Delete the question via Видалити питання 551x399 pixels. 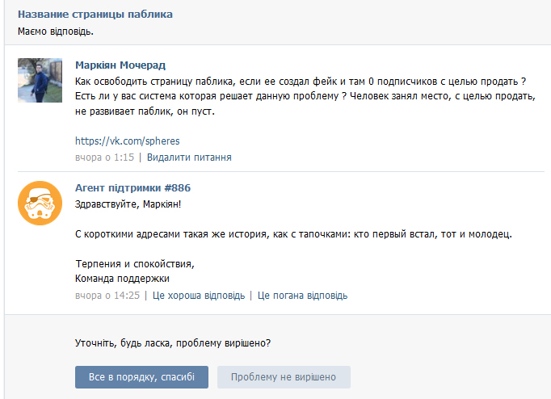coord(189,157)
